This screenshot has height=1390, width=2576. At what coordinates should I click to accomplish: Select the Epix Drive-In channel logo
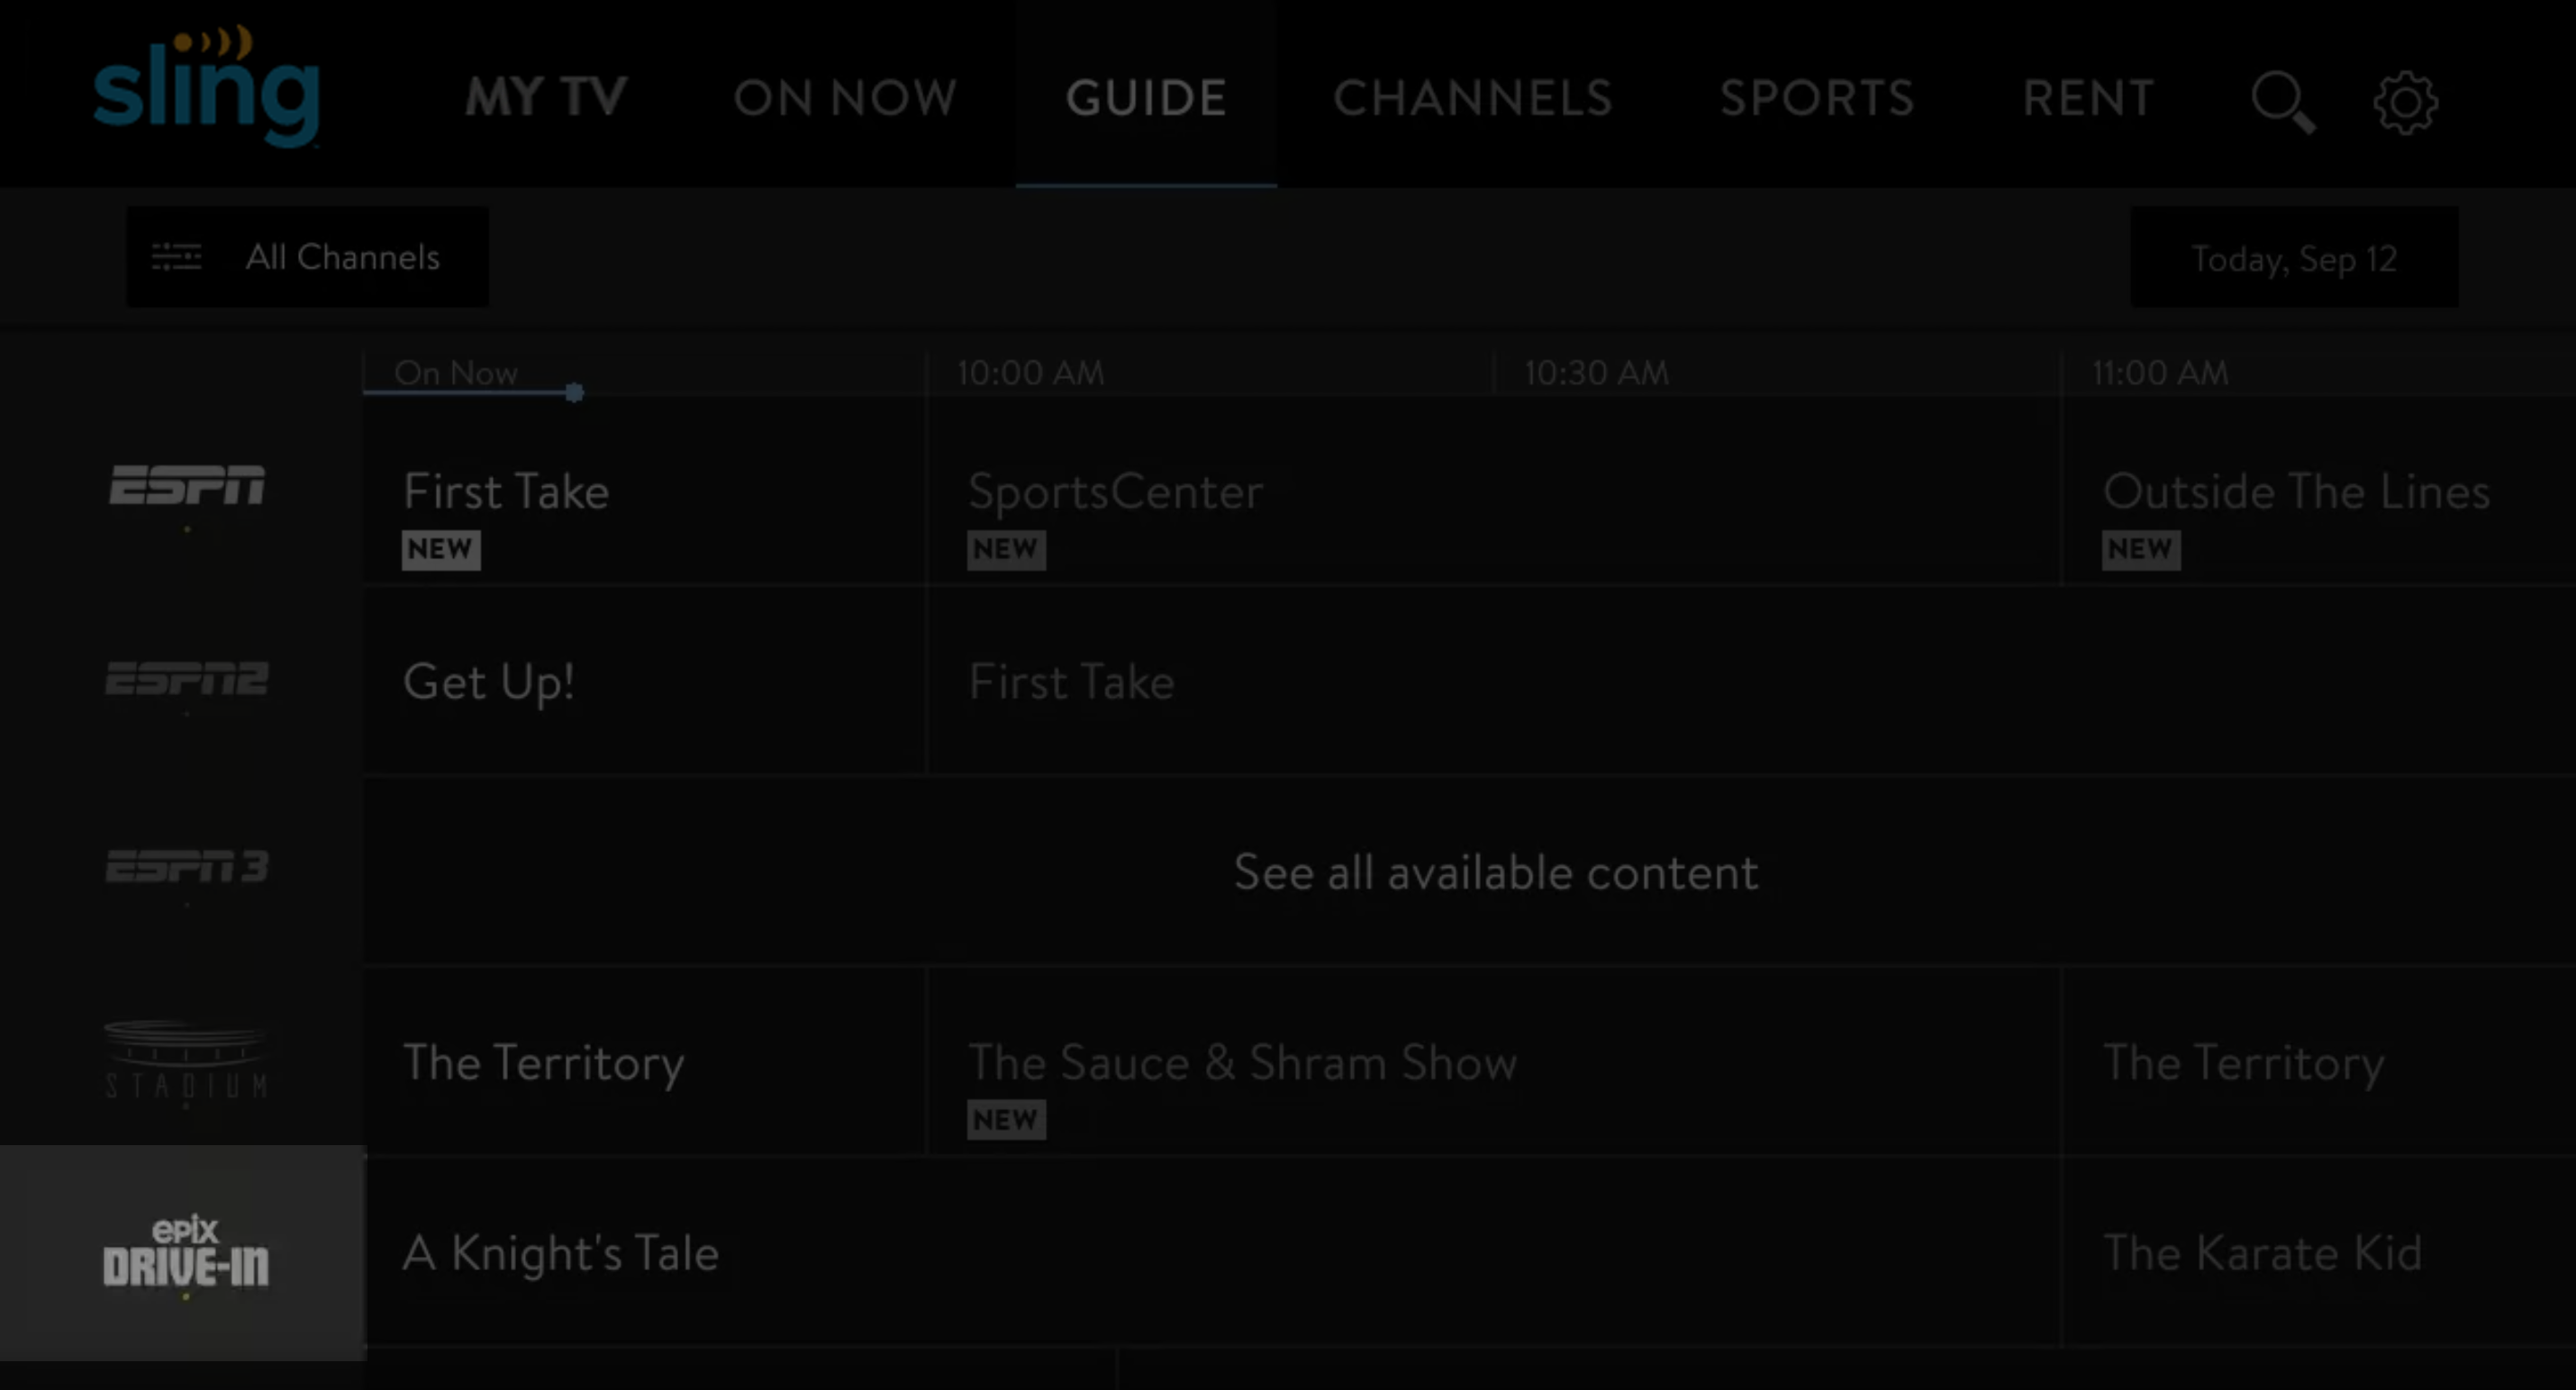[186, 1252]
